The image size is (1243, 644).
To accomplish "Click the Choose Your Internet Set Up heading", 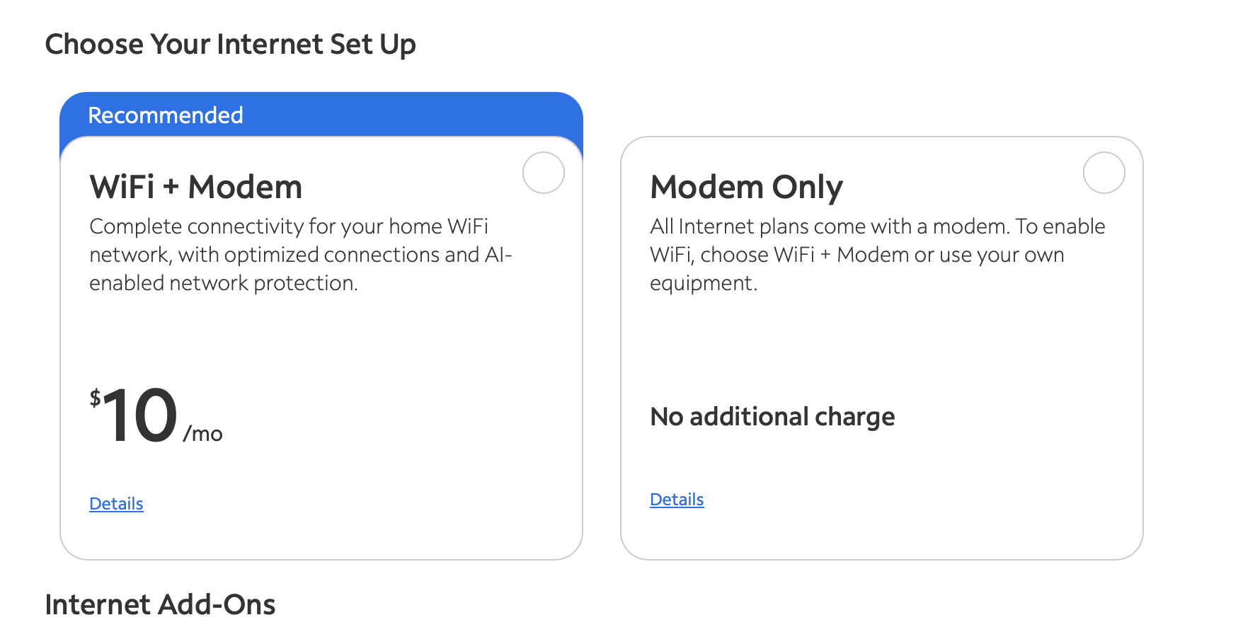I will (230, 45).
